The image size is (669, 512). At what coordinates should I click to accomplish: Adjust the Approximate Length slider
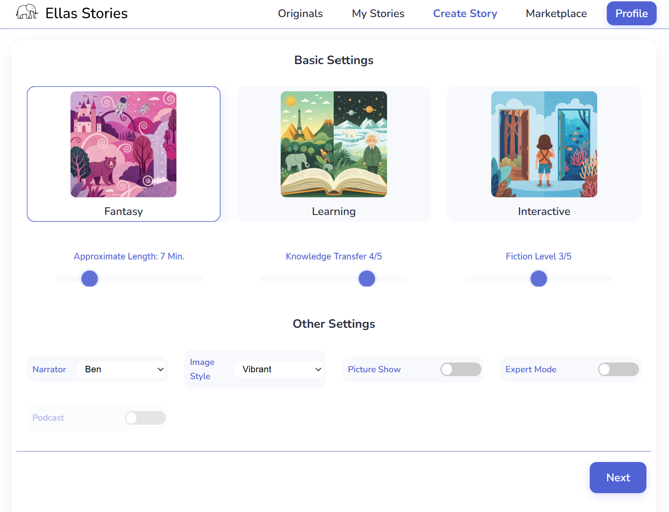89,278
